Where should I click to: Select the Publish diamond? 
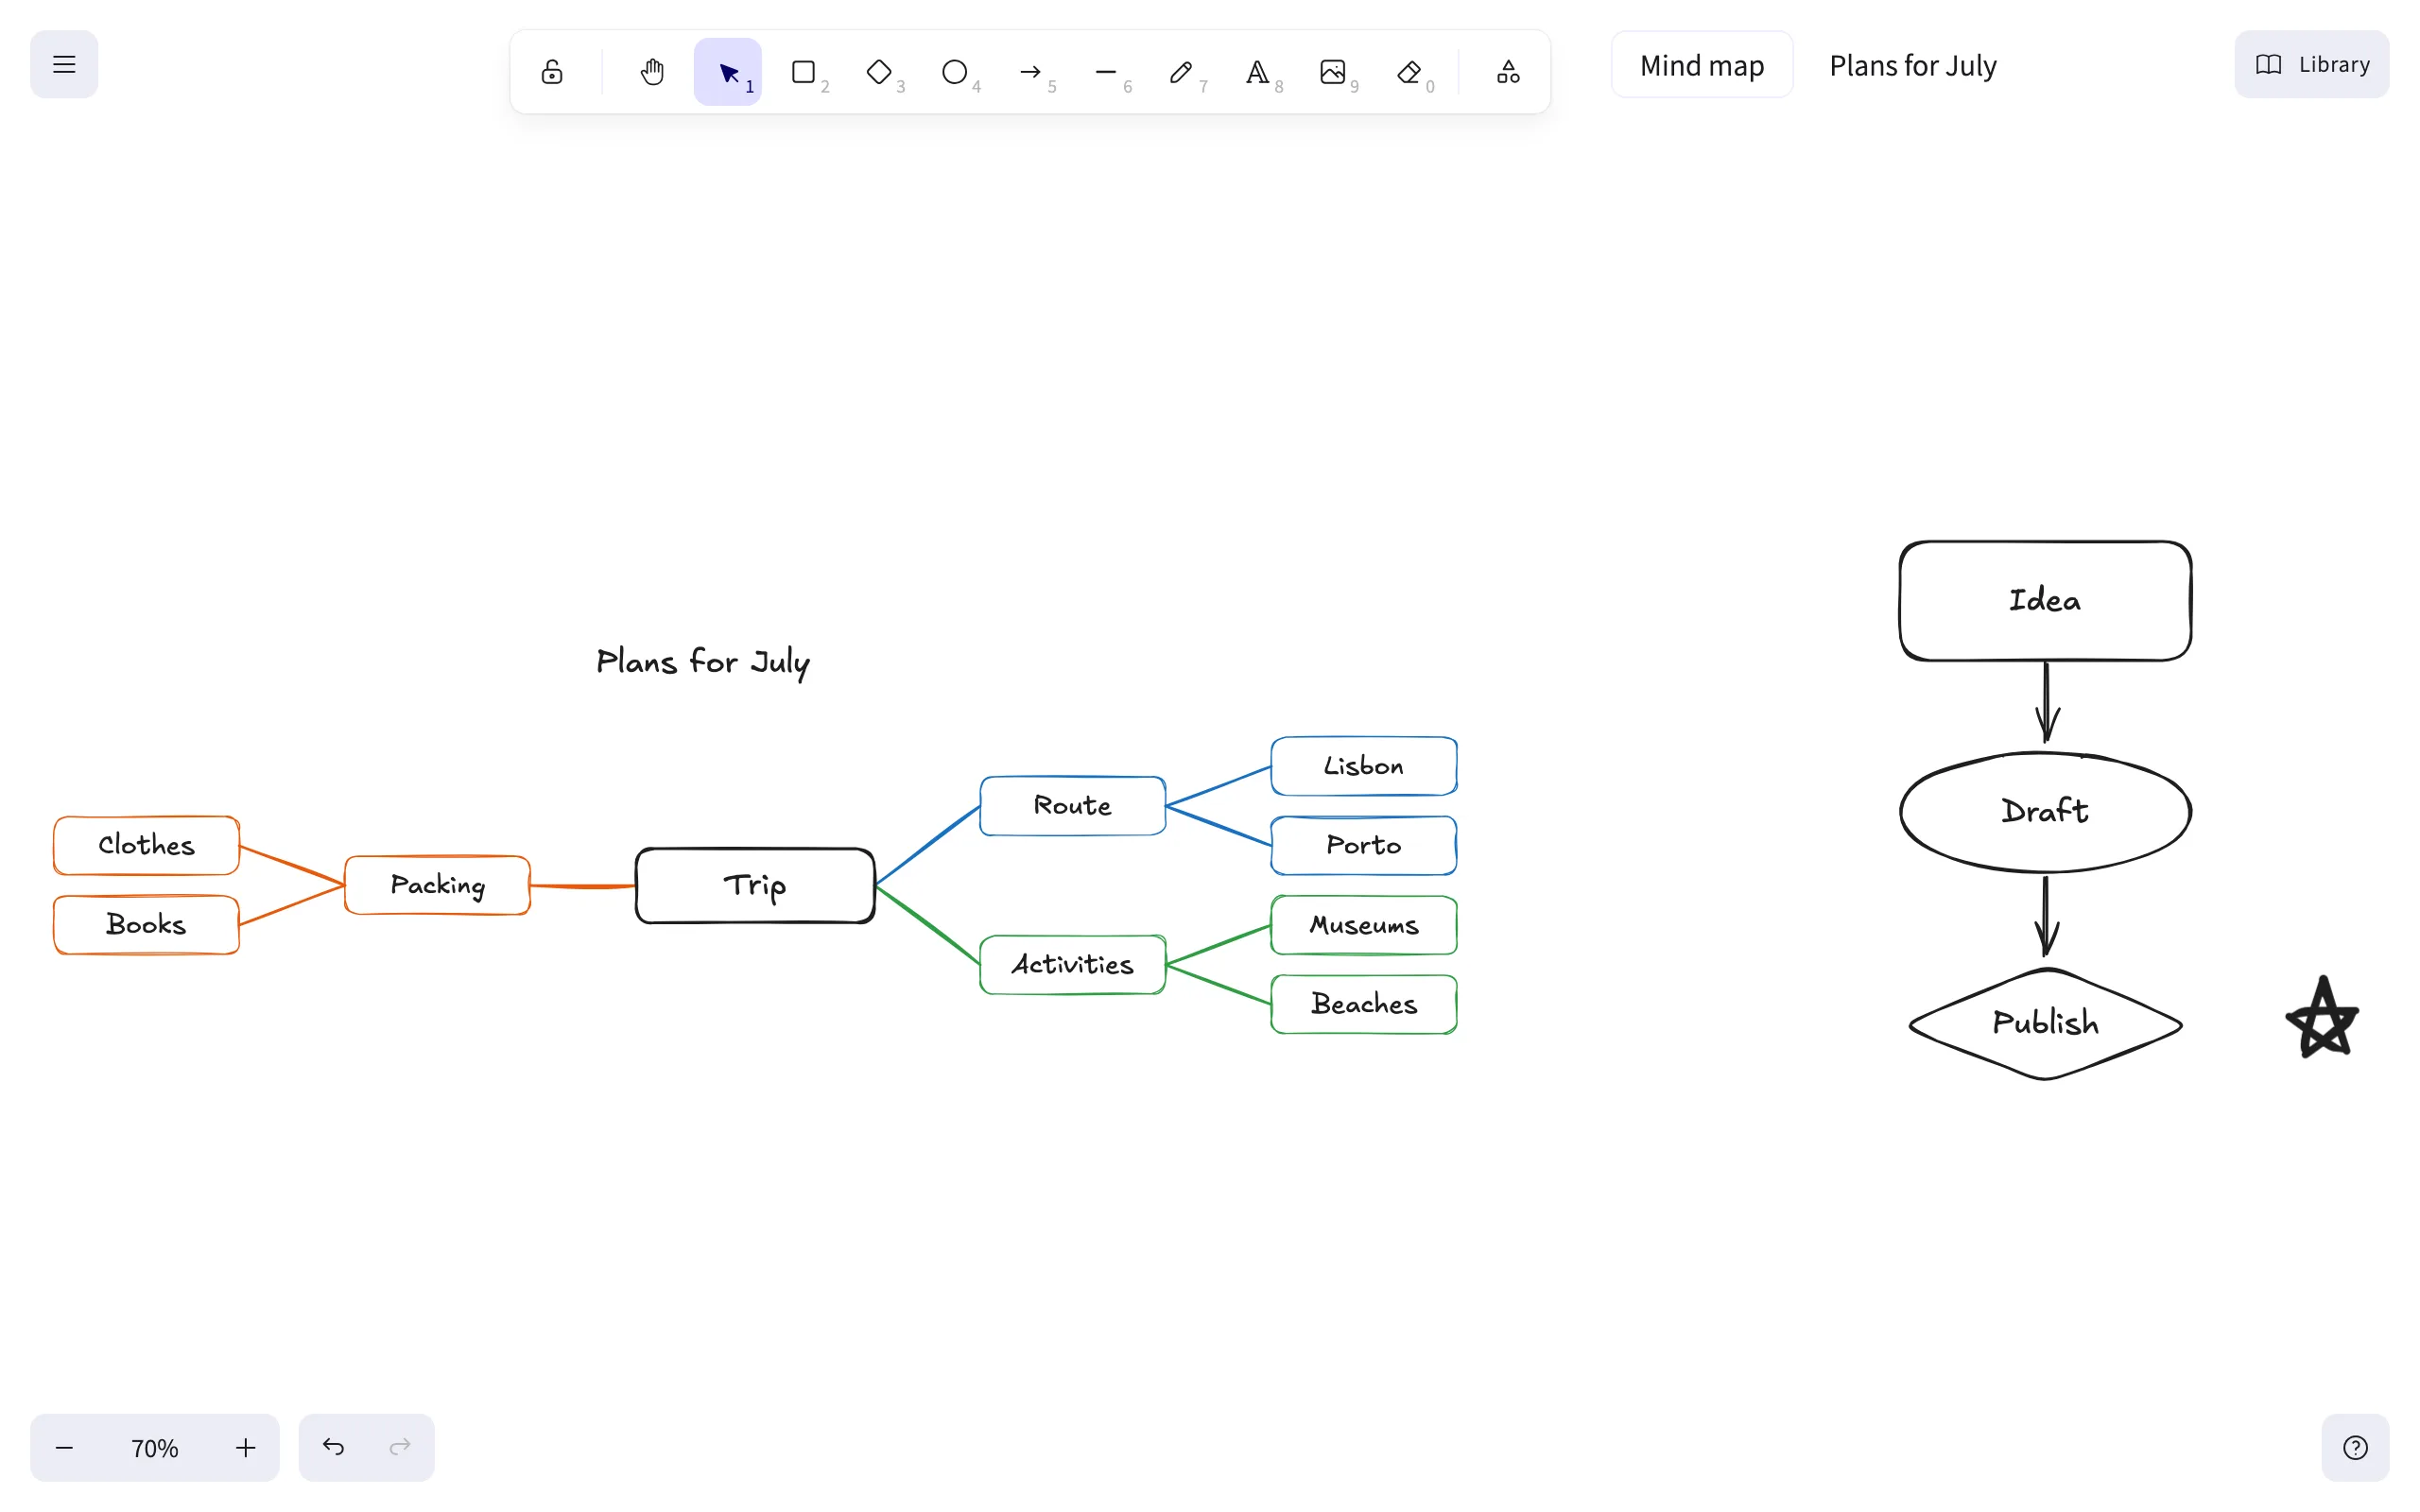[2046, 1024]
